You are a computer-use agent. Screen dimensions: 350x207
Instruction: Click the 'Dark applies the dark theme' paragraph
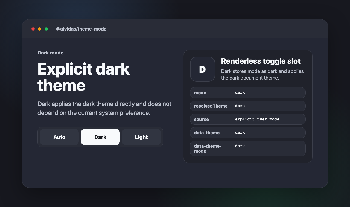(x=104, y=108)
